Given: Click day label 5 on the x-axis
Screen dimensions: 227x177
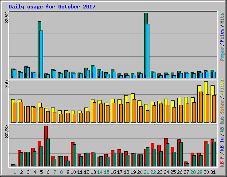Looking at the screenshot, I should 41,172.
